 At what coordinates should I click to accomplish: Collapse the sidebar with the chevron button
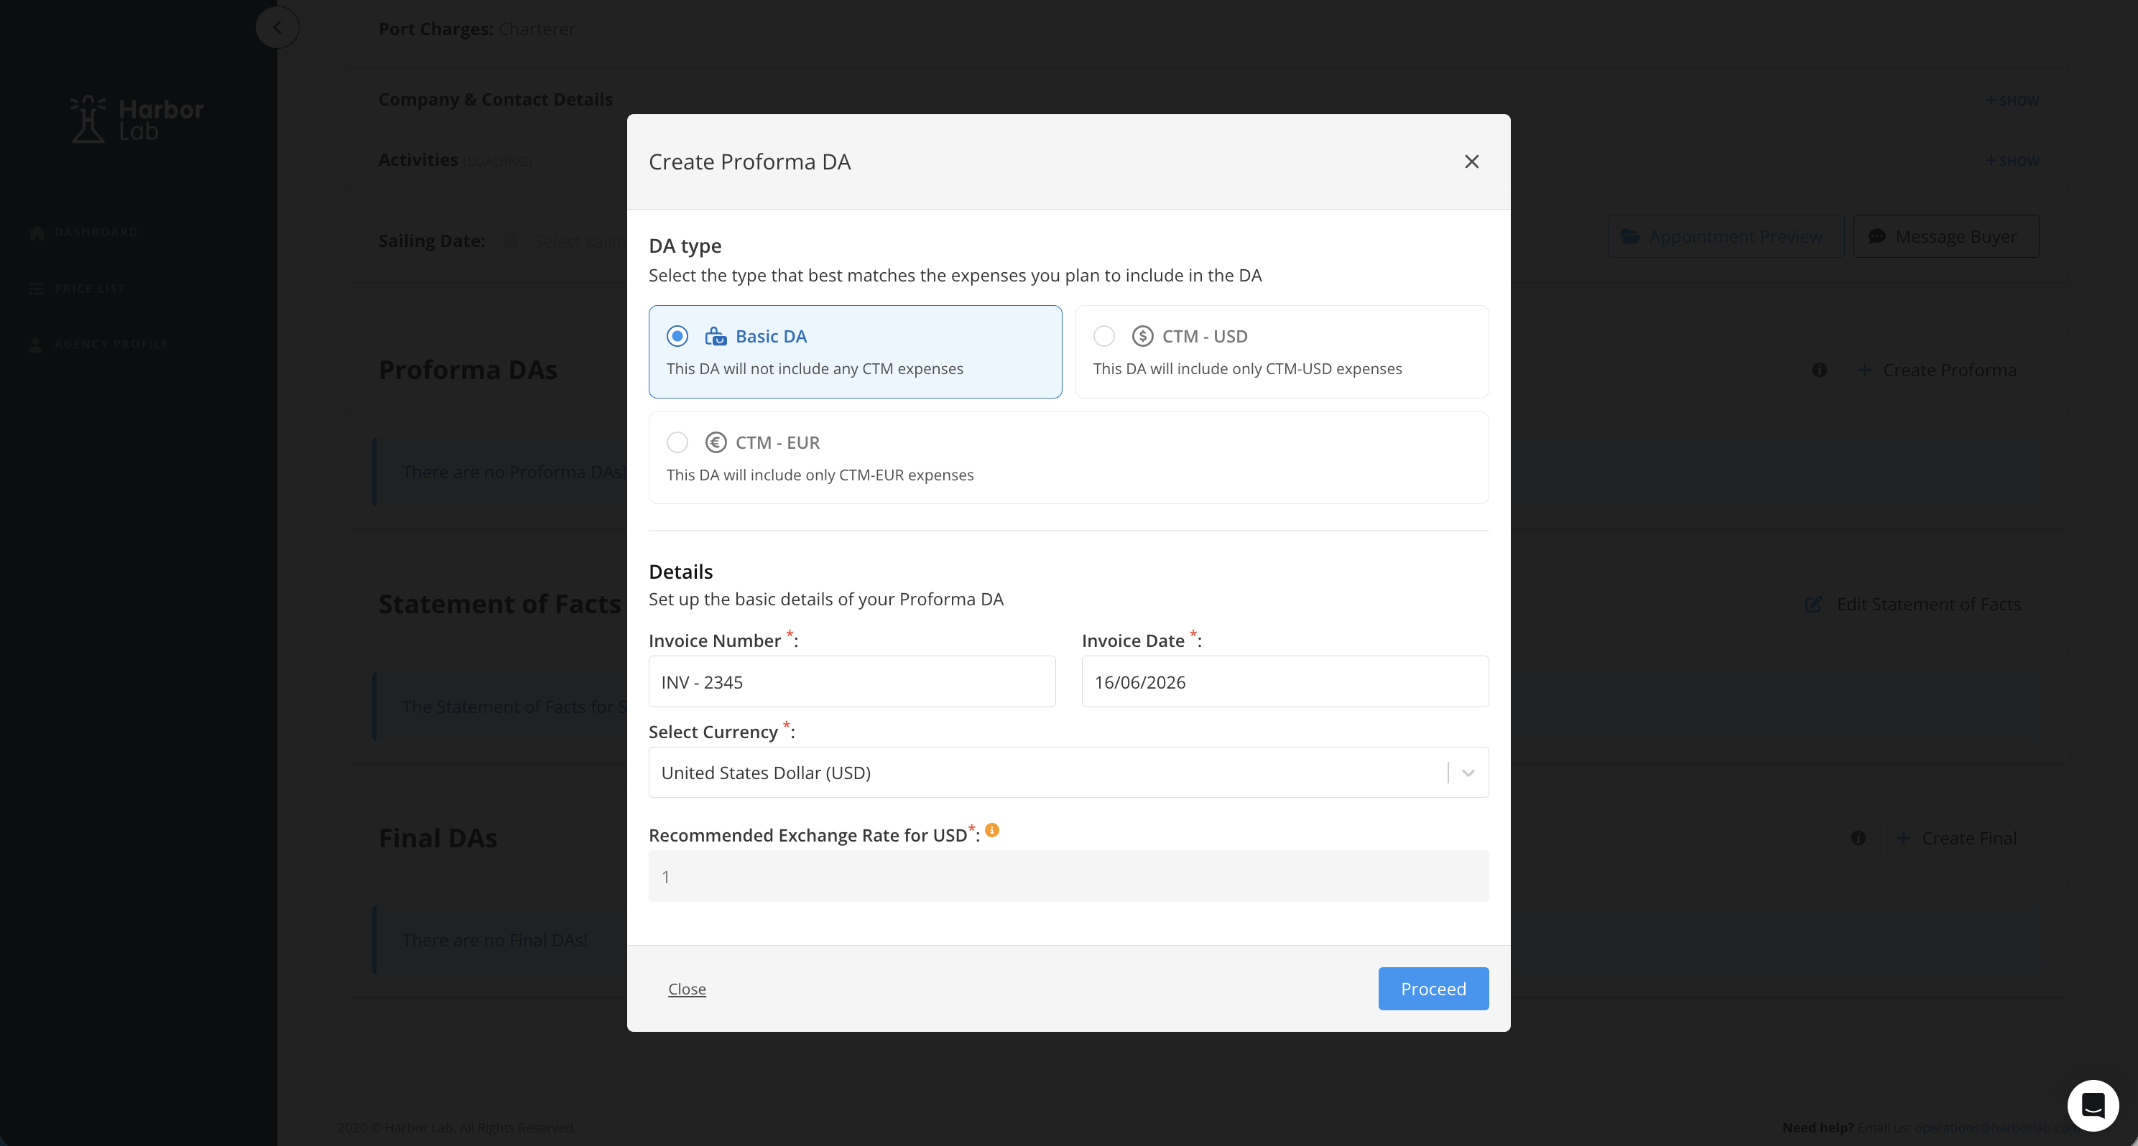(x=277, y=27)
